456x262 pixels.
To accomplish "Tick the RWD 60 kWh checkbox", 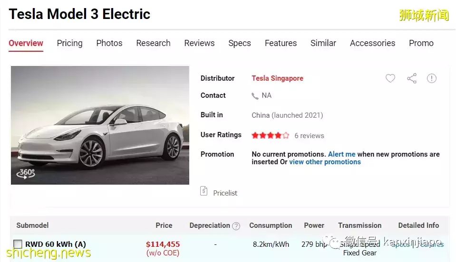I will (x=18, y=244).
